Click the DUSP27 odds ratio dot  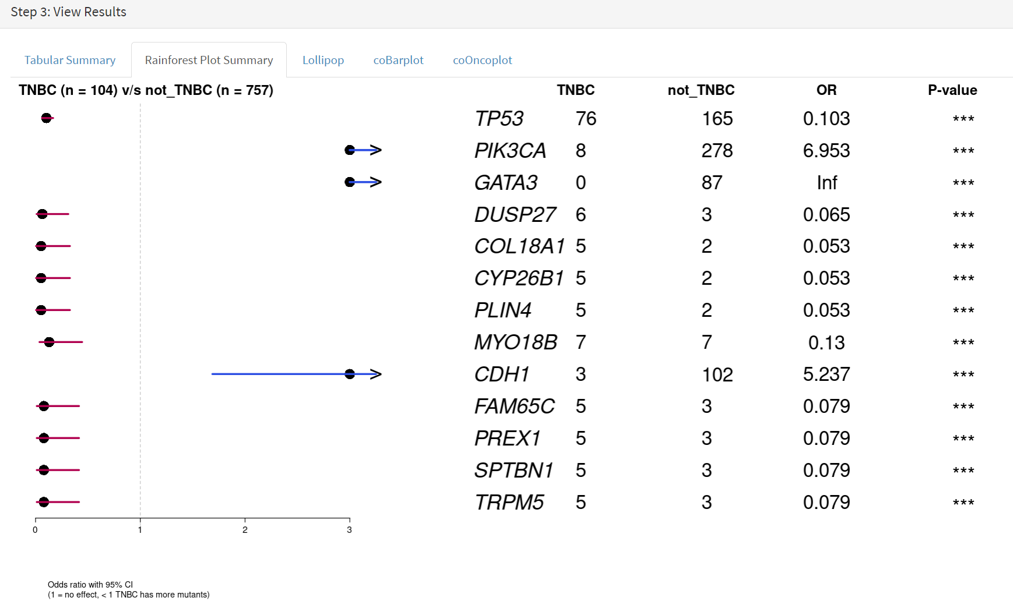click(x=42, y=214)
